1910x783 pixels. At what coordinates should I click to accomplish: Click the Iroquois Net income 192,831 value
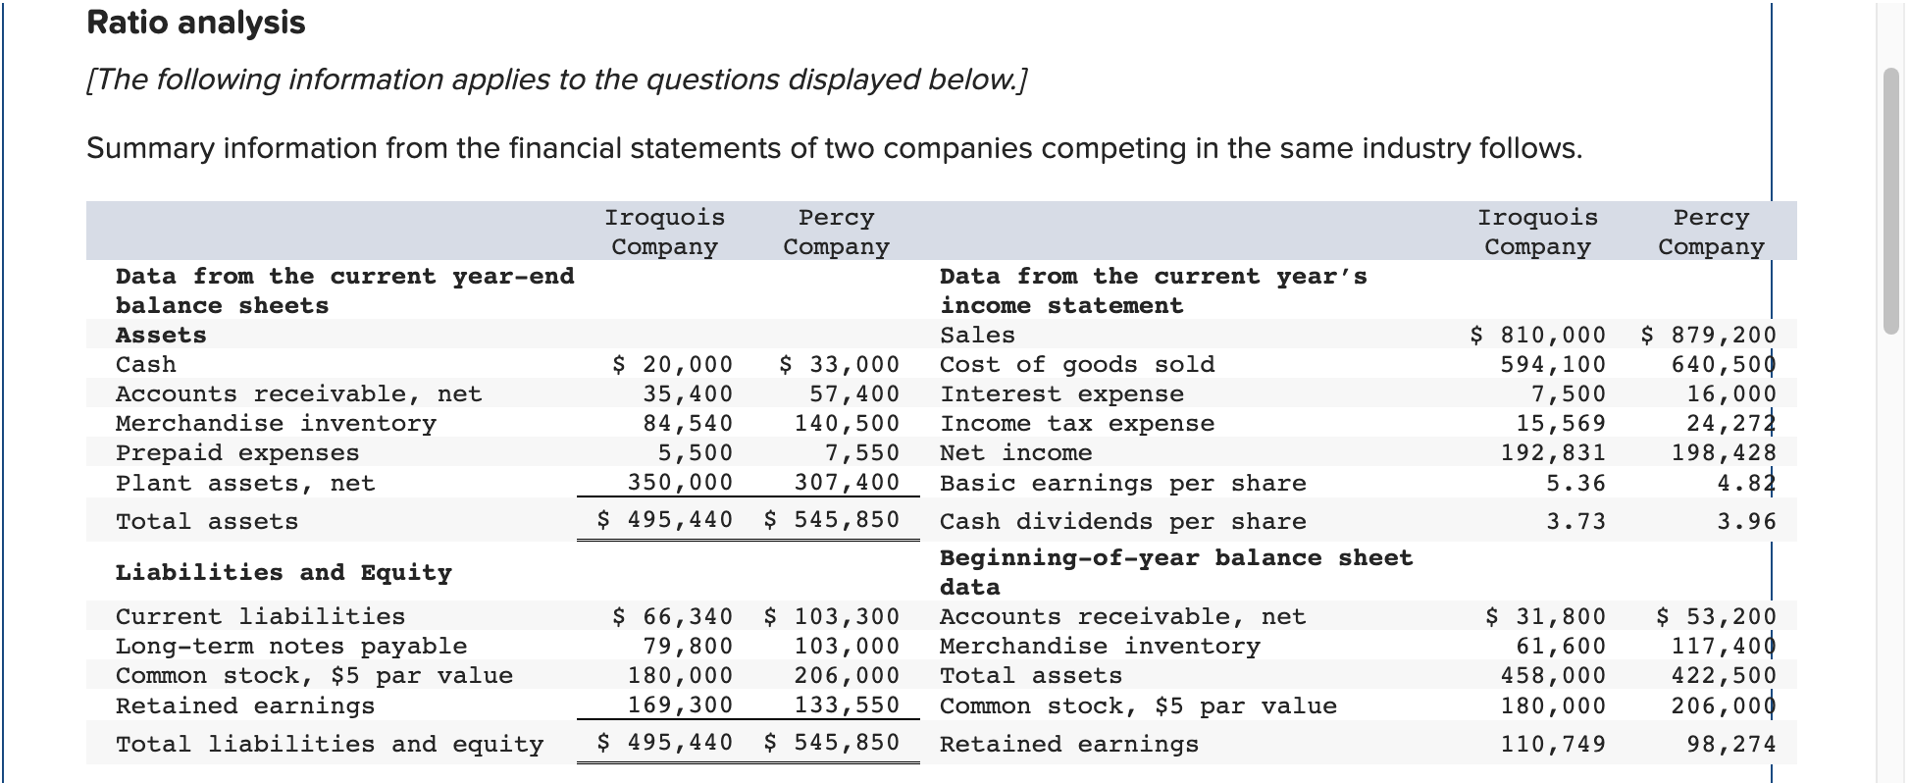click(x=1554, y=453)
